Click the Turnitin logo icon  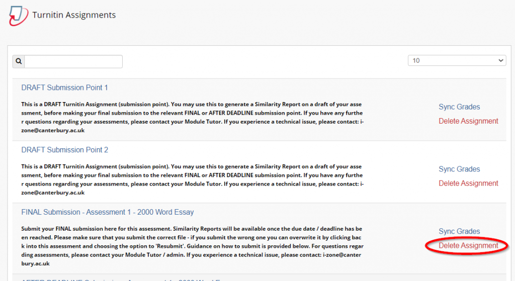tap(19, 16)
